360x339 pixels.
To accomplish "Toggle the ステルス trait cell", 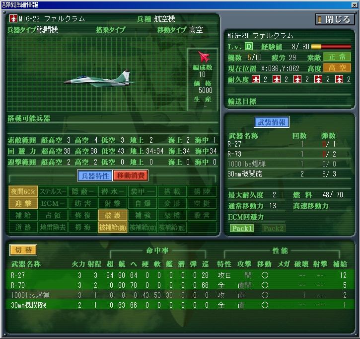I will [x=53, y=191].
